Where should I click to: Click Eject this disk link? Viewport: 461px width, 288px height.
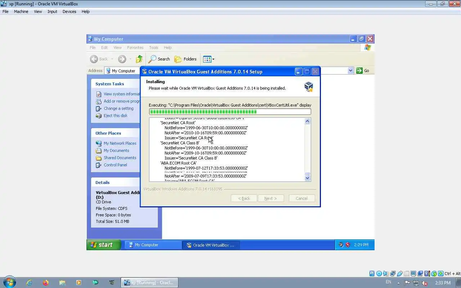click(x=115, y=116)
